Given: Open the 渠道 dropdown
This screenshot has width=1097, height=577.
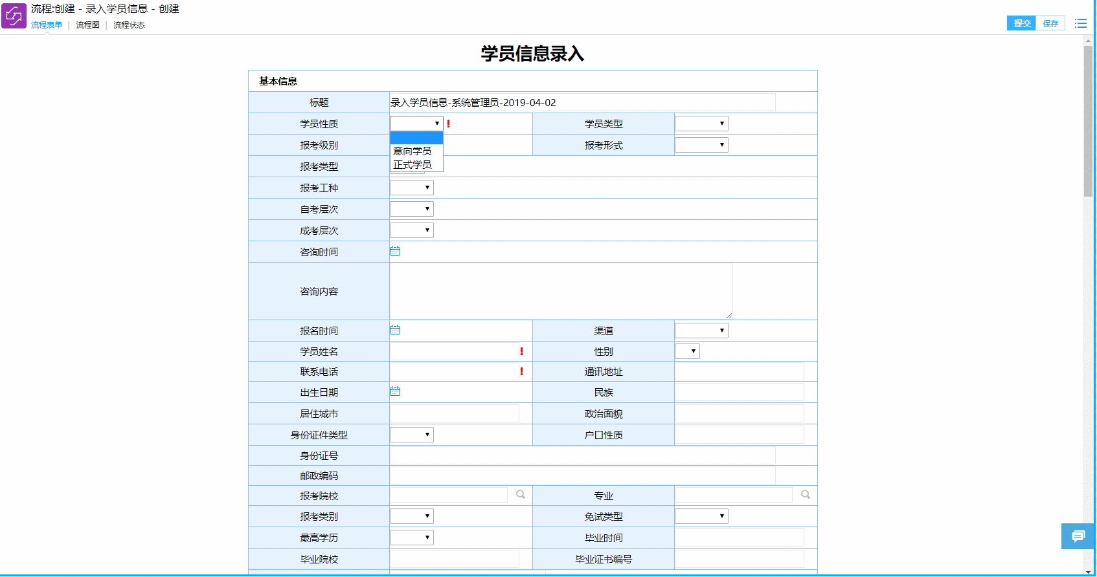Looking at the screenshot, I should [701, 331].
